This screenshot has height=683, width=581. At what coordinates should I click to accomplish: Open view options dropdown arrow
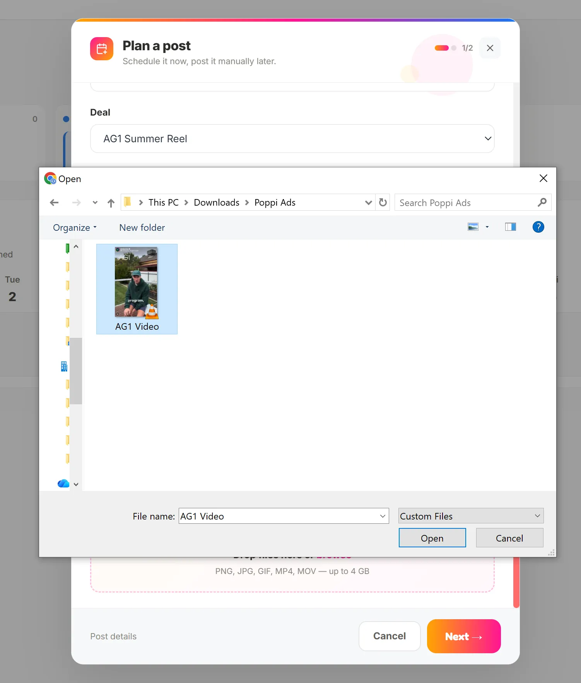(x=487, y=227)
